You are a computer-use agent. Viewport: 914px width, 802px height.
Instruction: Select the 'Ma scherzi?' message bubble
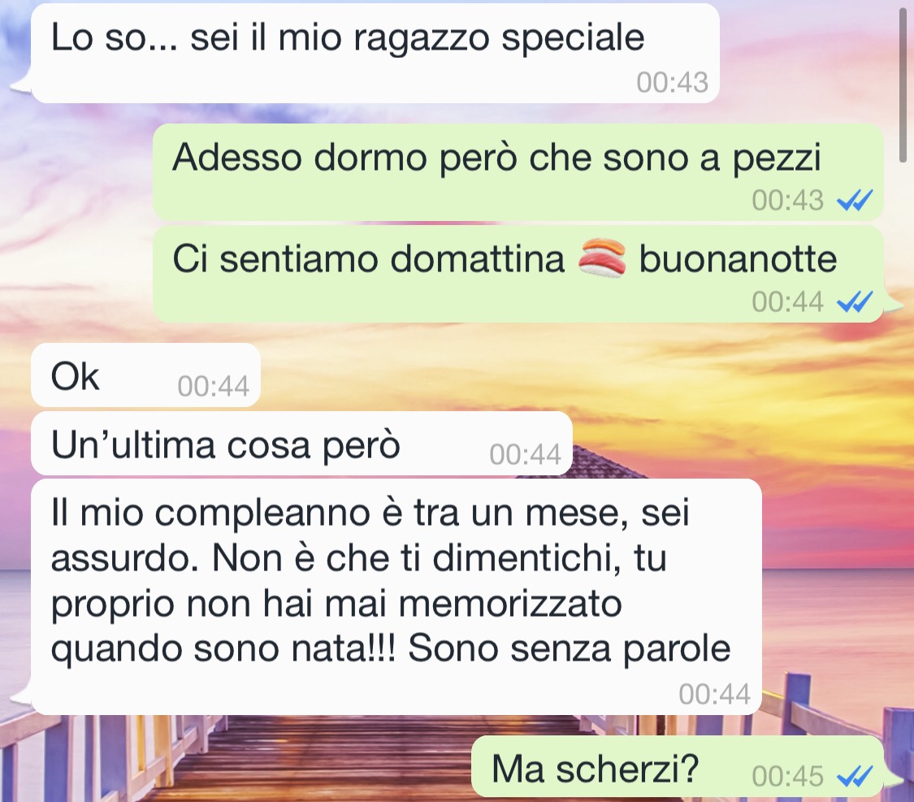(x=677, y=766)
